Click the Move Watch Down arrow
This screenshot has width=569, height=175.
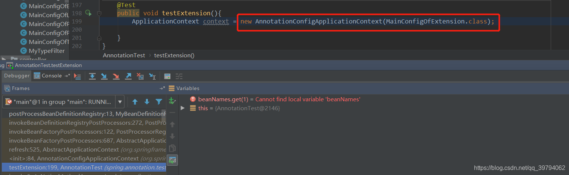coord(172,136)
